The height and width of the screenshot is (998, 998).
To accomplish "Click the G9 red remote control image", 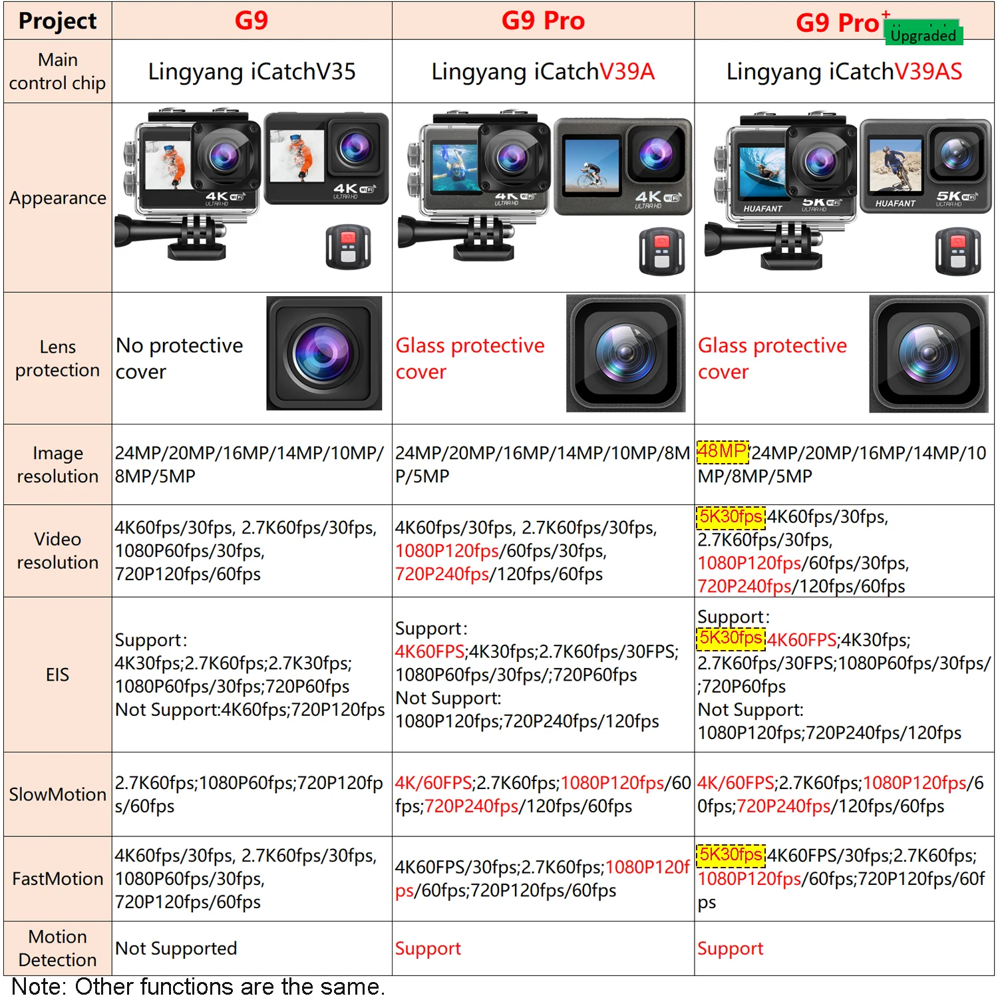I will coord(348,247).
